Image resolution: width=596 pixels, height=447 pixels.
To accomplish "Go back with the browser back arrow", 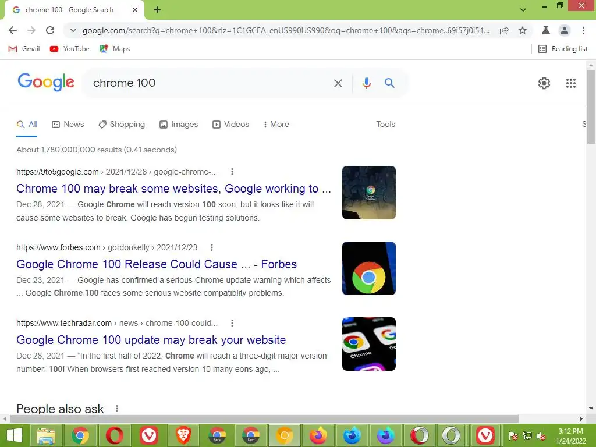I will point(13,30).
